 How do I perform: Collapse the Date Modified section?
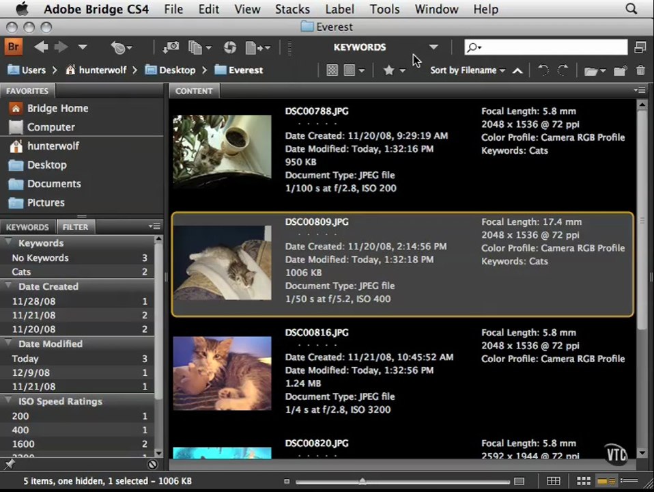[x=8, y=343]
